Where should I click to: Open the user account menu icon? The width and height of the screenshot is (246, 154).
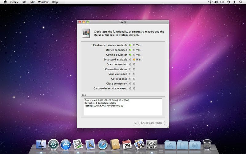[x=234, y=2]
